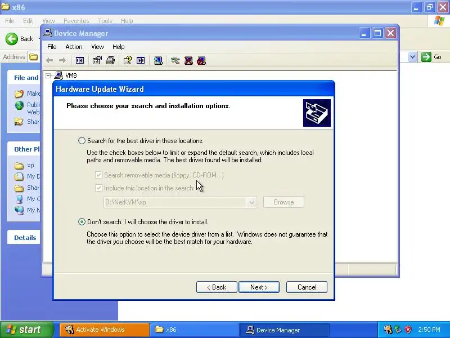Screen dimensions: 450x338
Task: Click the Print icon in Device Manager
Action: 110,60
